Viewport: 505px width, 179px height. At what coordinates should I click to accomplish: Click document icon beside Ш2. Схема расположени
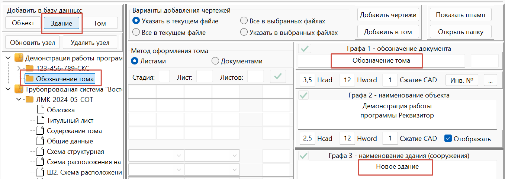[41, 172]
